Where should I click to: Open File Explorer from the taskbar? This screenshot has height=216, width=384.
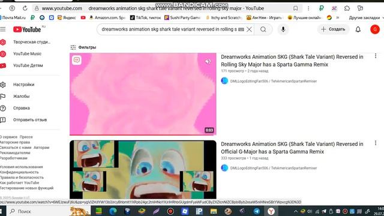pyautogui.click(x=214, y=211)
